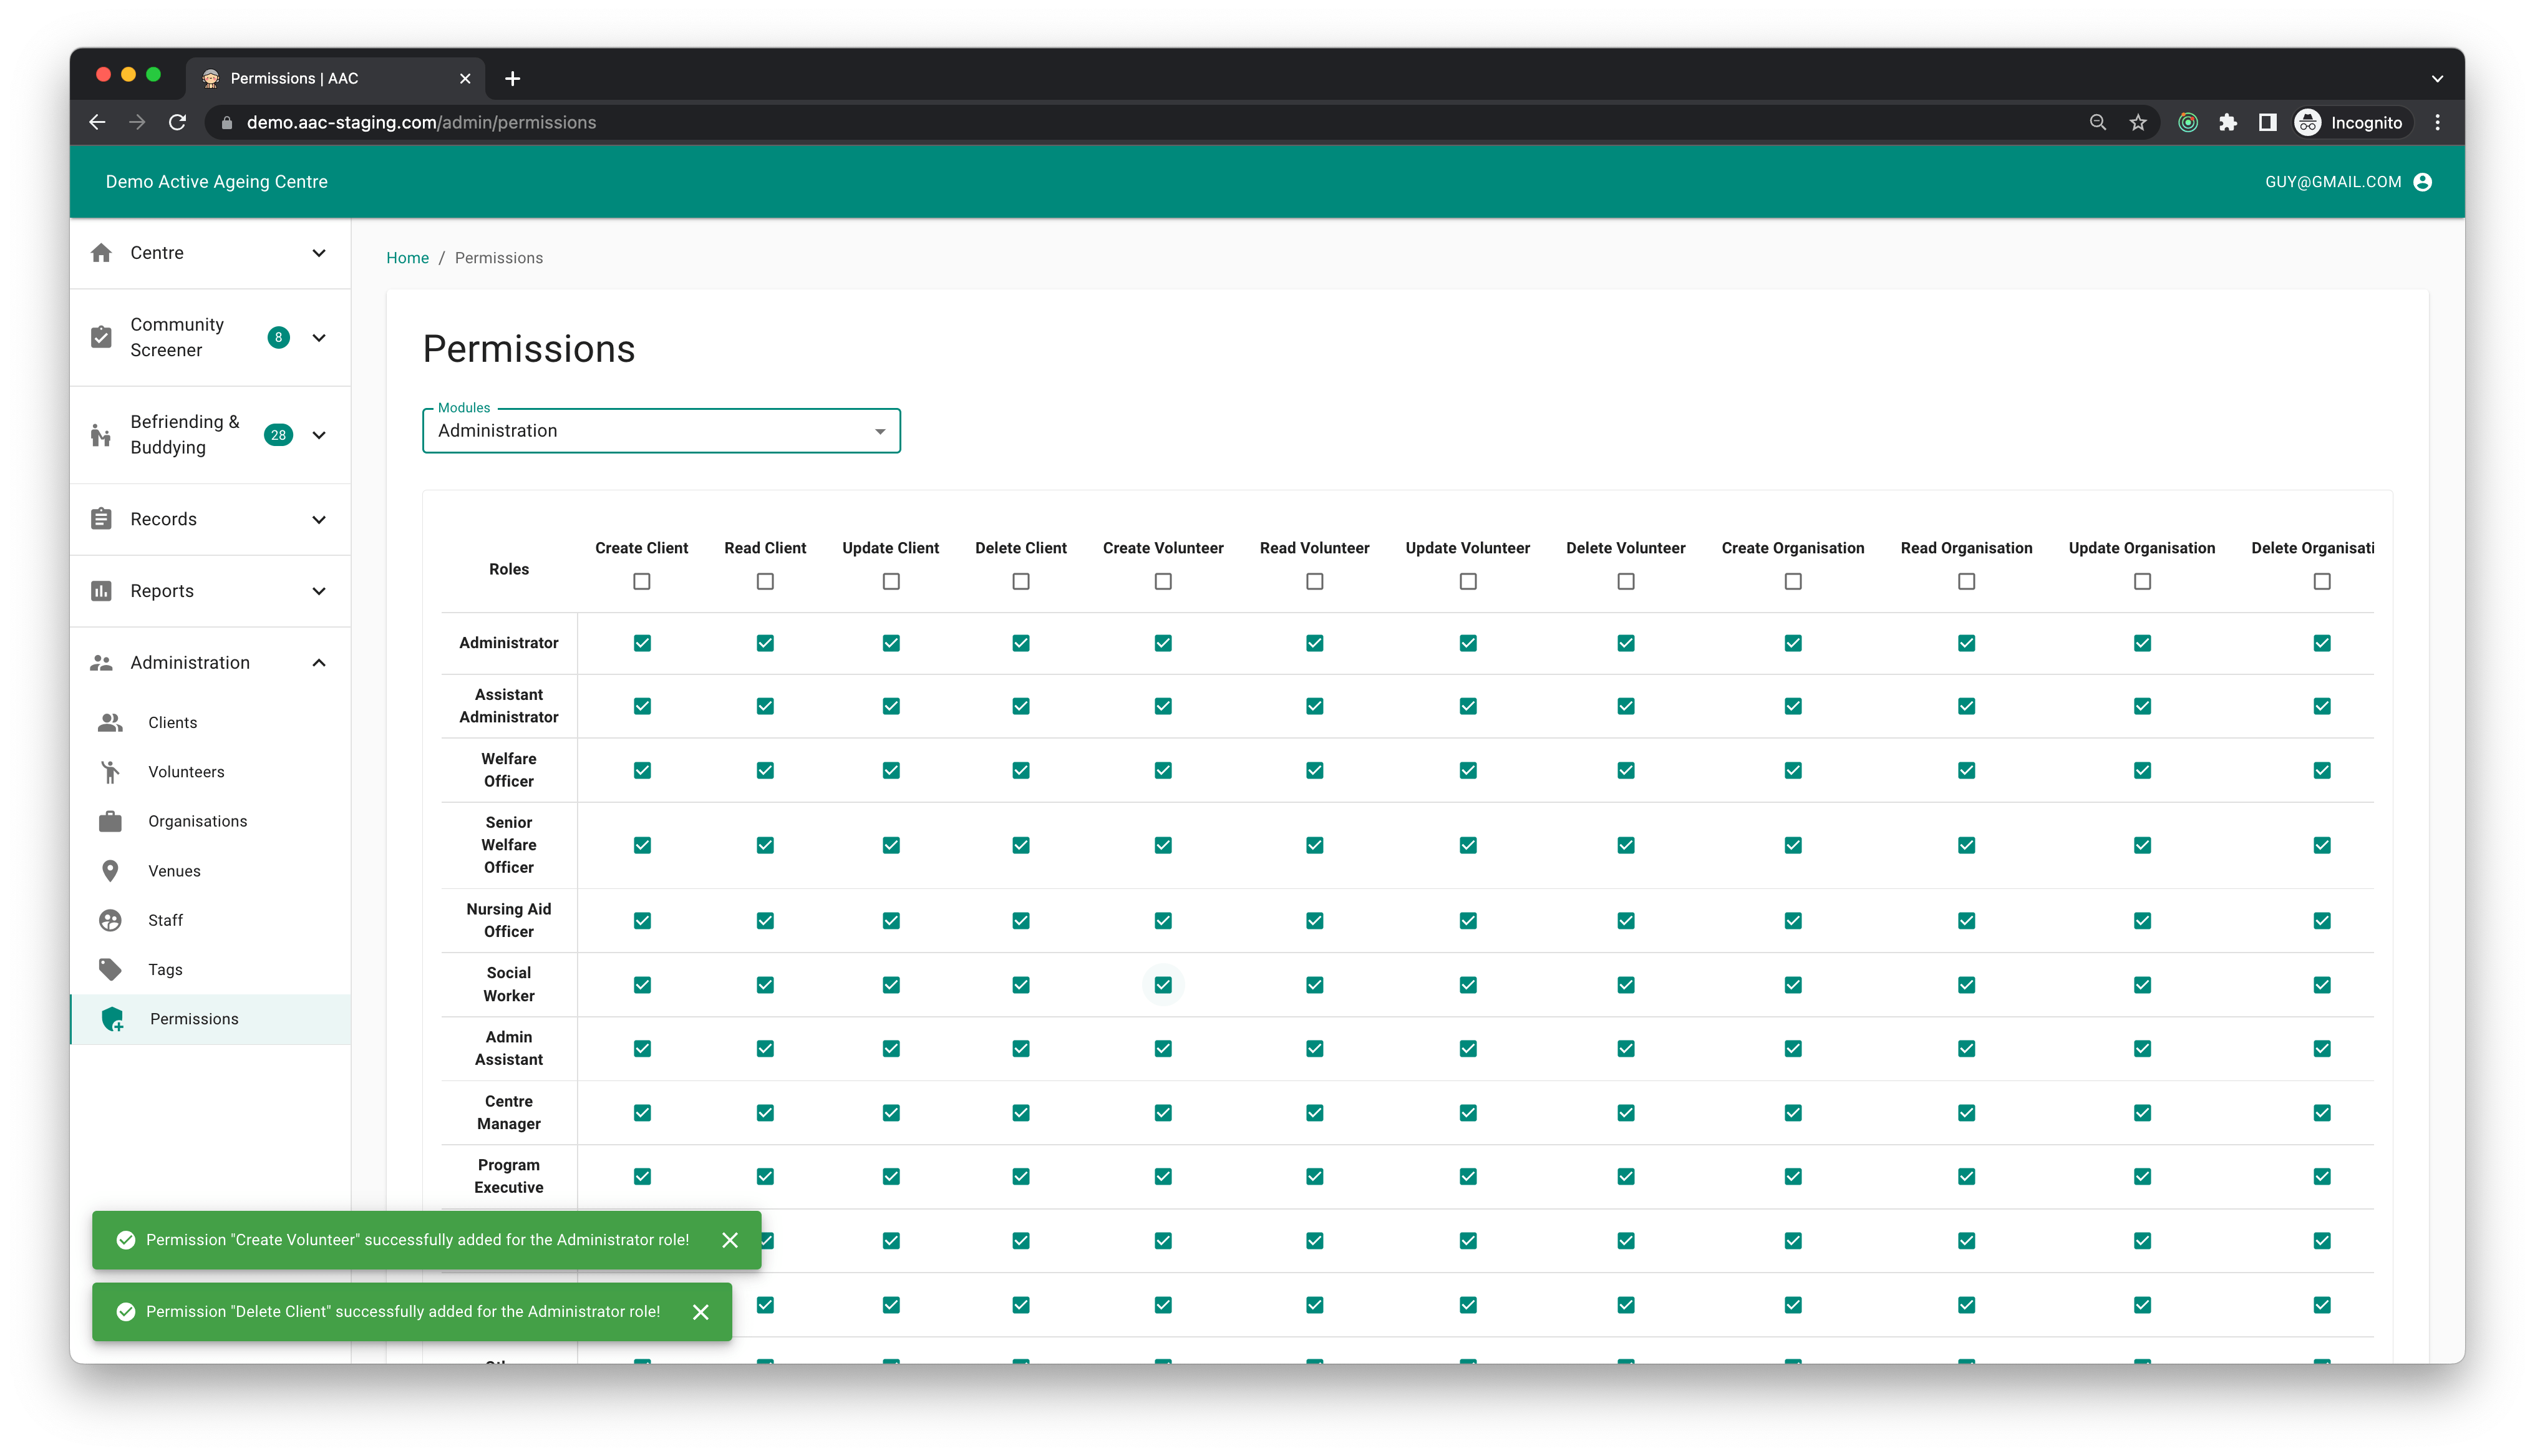Close the Permissions | AAC browser tab
This screenshot has width=2535, height=1456.
pos(465,78)
